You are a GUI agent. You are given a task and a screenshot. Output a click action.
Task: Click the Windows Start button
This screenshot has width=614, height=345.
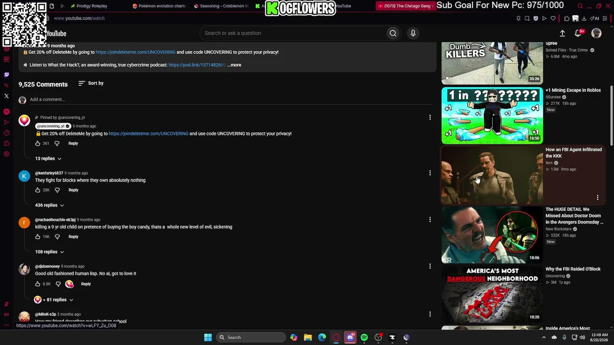(x=208, y=337)
